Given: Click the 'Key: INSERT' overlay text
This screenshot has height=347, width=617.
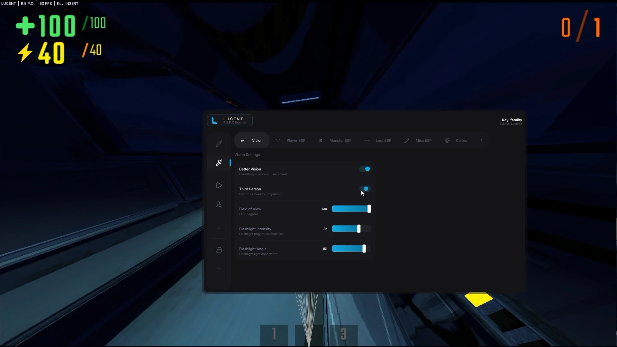Looking at the screenshot, I should pos(68,4).
